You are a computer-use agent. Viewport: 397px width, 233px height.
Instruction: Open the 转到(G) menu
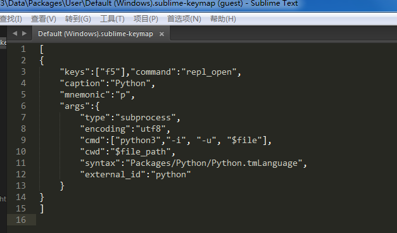78,19
